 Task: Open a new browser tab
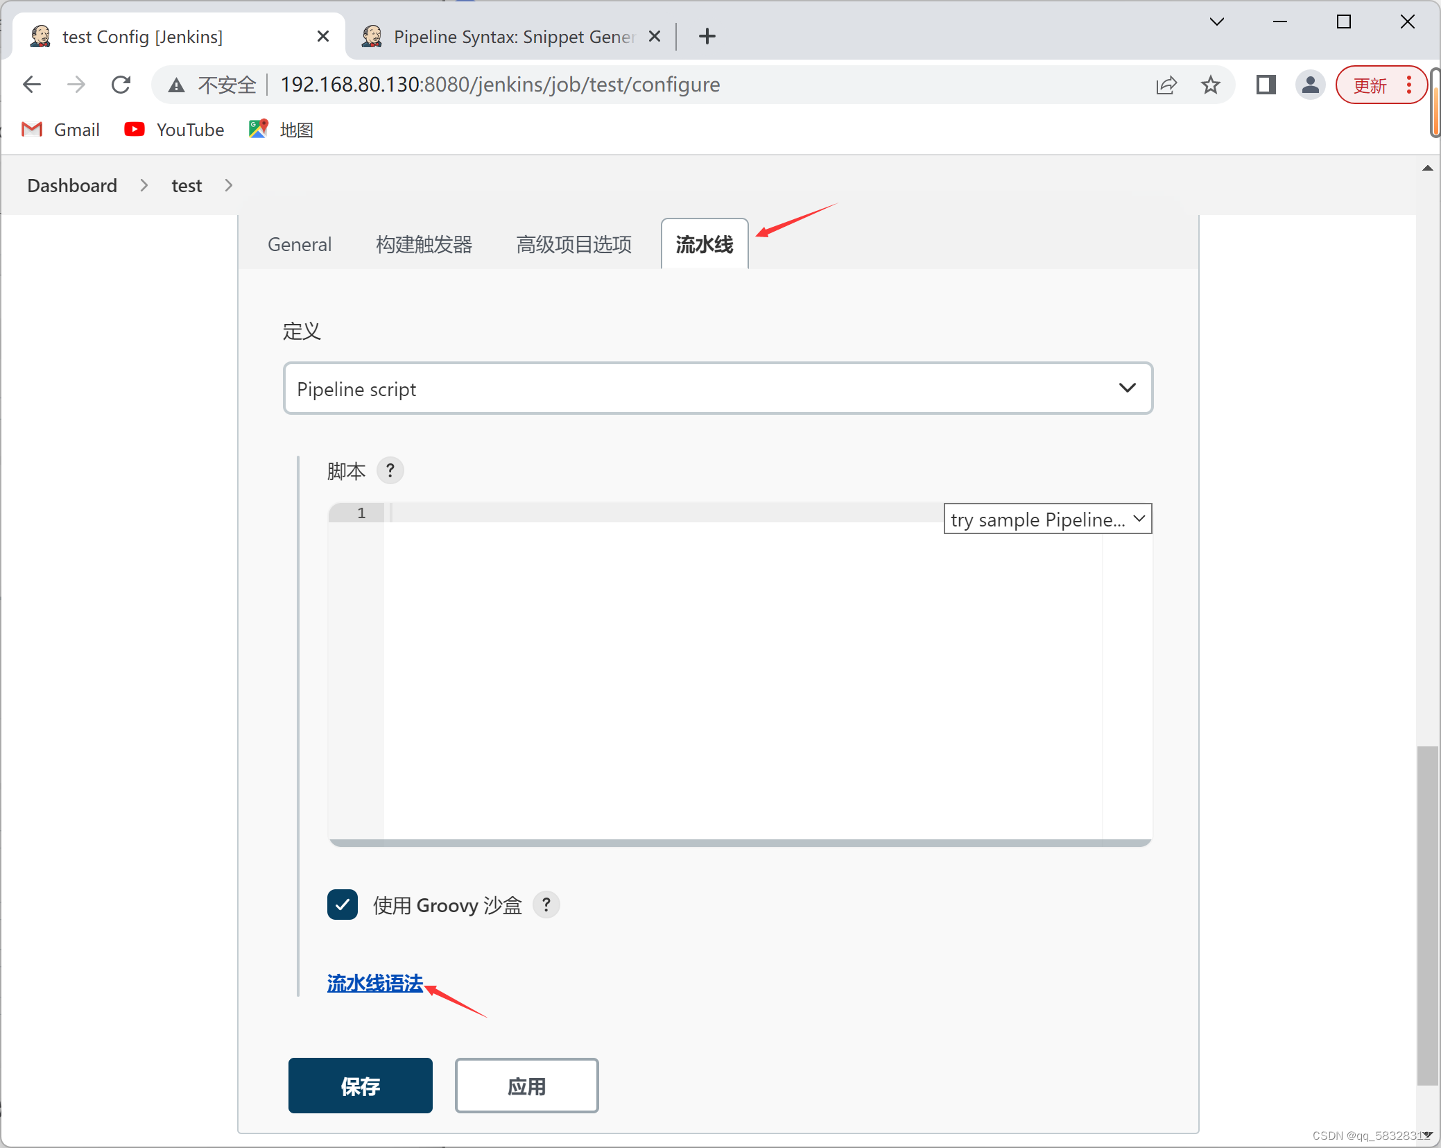click(x=707, y=36)
